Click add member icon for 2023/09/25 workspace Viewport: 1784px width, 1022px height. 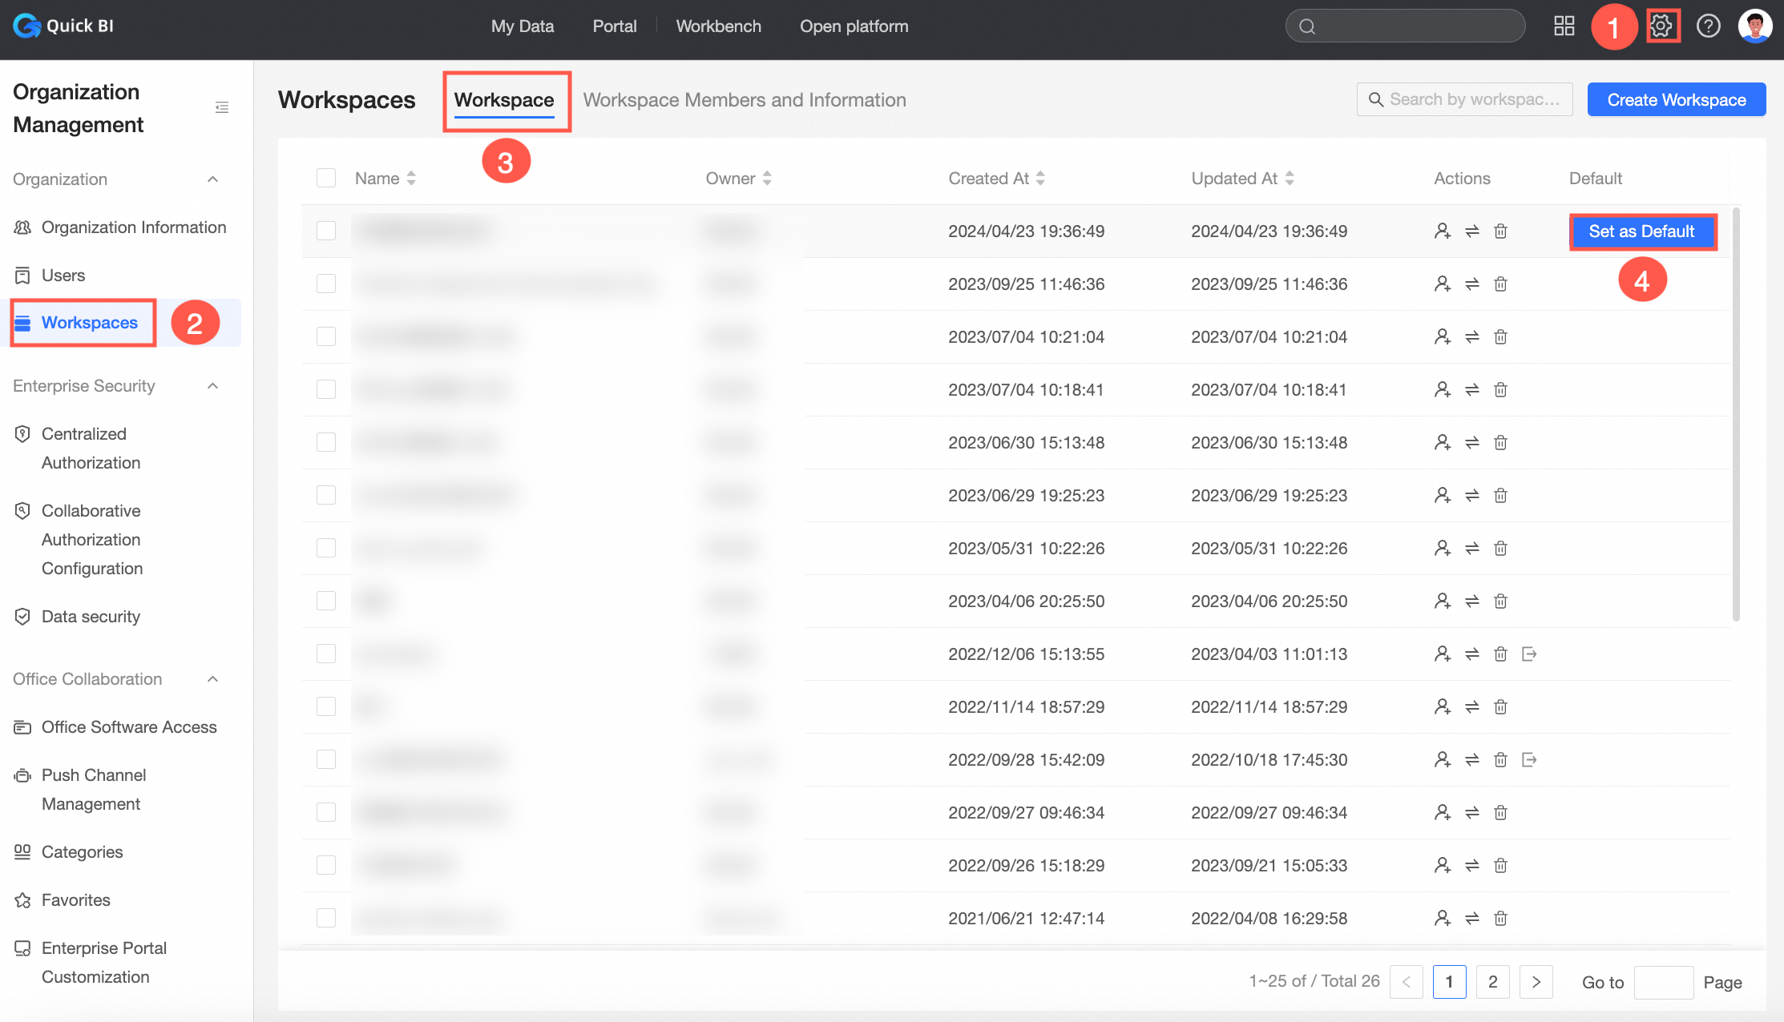(x=1442, y=284)
